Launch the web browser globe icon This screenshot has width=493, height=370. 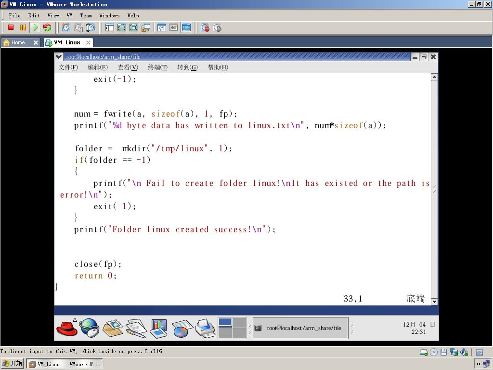(89, 328)
